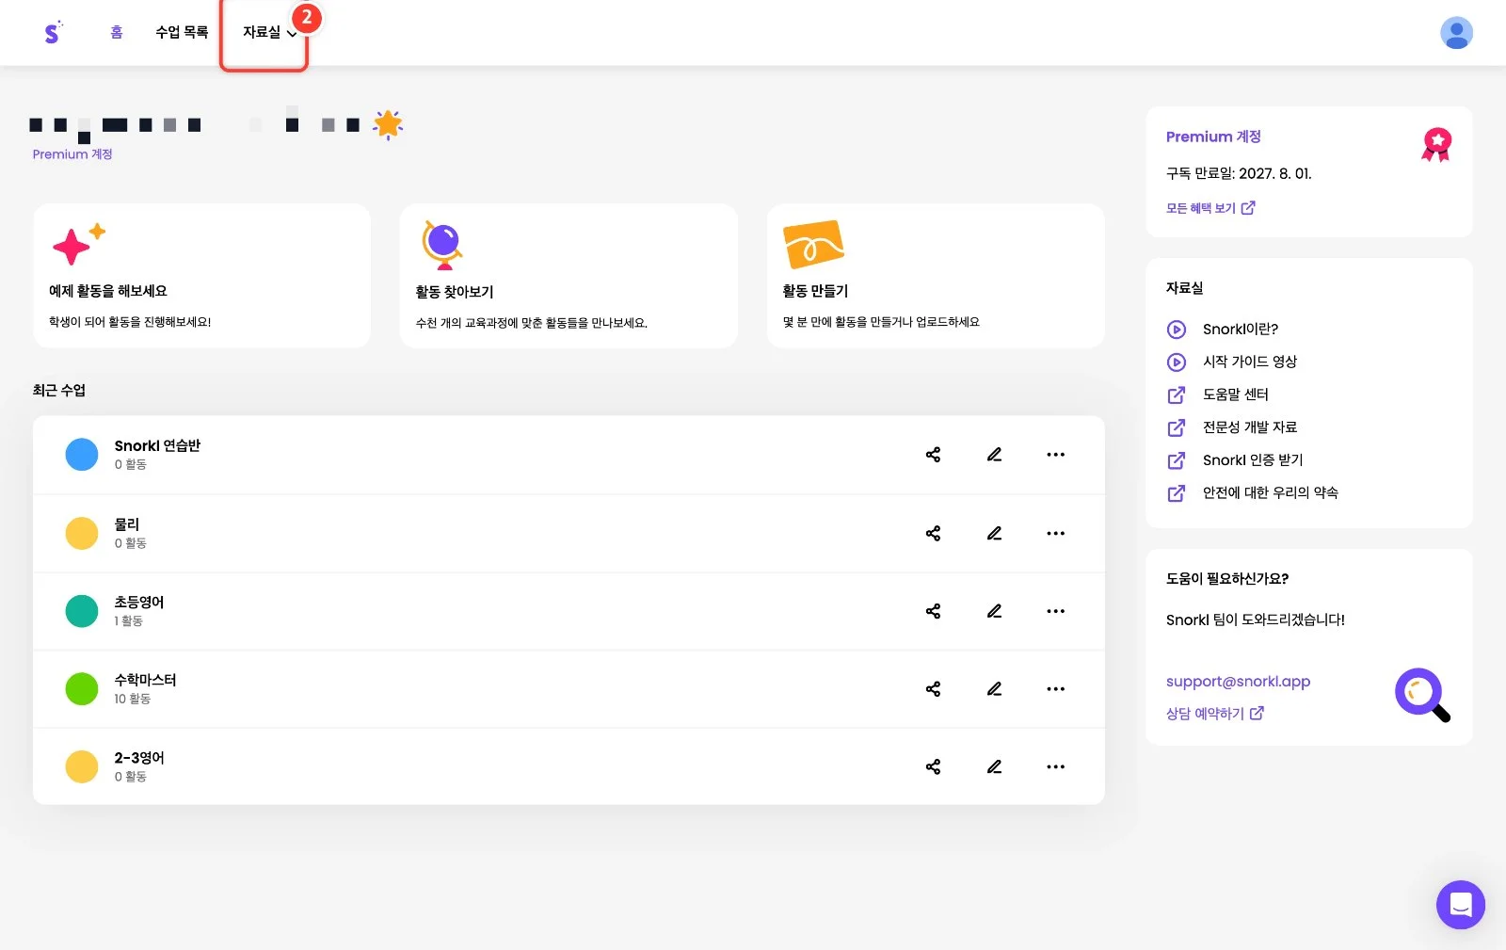Click the support@snorkl.app email link

1238,682
